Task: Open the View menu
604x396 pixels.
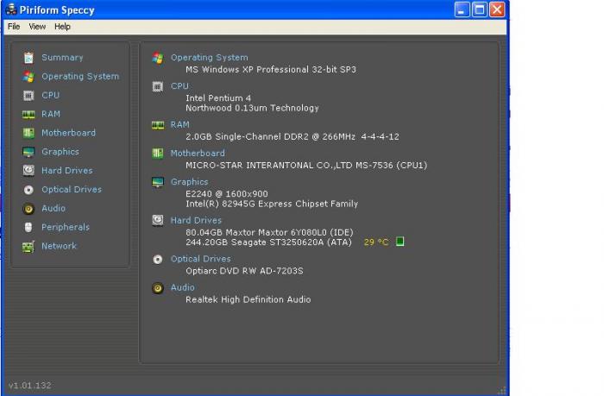Action: pyautogui.click(x=37, y=27)
